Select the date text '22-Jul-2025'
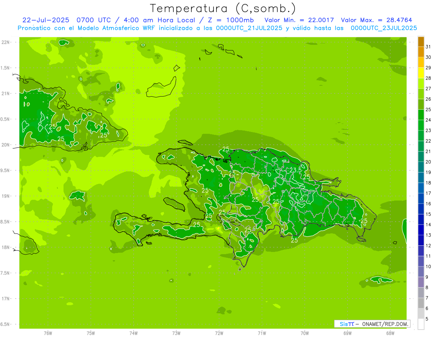Image resolution: width=438 pixels, height=338 pixels. [x=46, y=20]
